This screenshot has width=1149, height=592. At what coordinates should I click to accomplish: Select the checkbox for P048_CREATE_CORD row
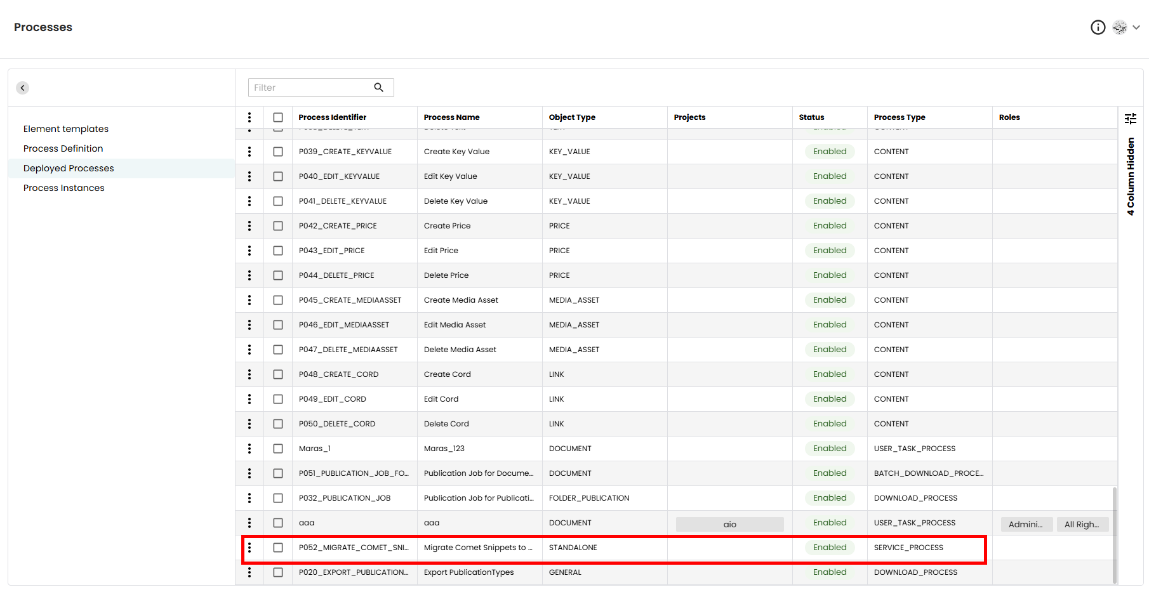tap(278, 374)
